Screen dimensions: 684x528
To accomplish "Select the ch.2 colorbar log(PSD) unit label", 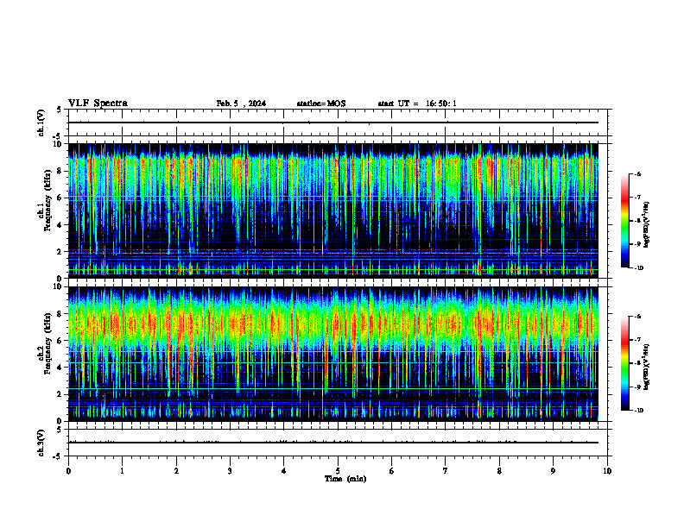I will click(647, 367).
